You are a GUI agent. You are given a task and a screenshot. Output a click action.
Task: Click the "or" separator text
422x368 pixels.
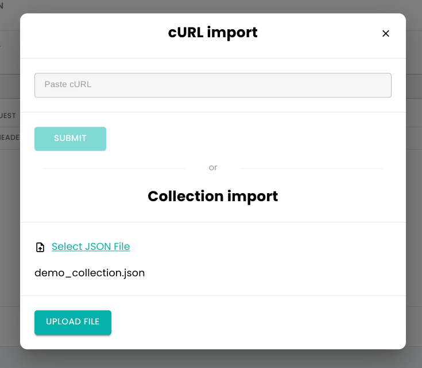click(213, 167)
